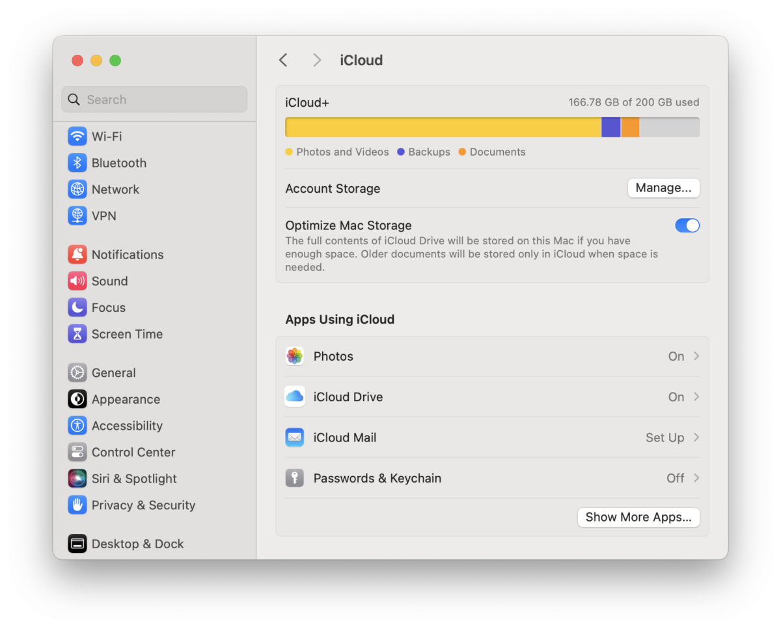781x629 pixels.
Task: Click the Photos app icon
Action: coord(295,356)
